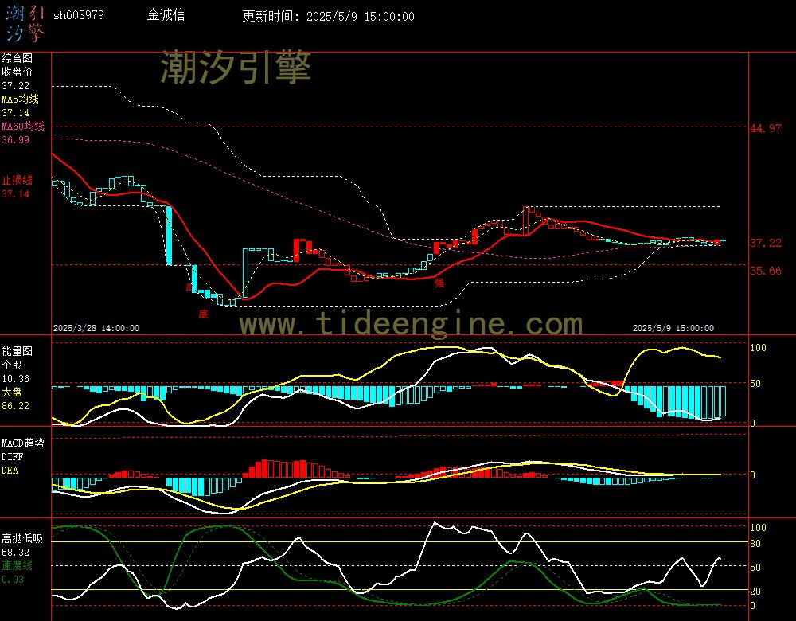
Task: Select the MA60均线 legend label
Action: coord(23,126)
